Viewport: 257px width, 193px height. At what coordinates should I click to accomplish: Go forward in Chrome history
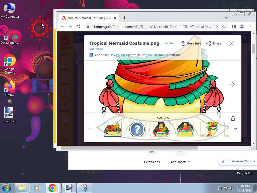tap(70, 27)
